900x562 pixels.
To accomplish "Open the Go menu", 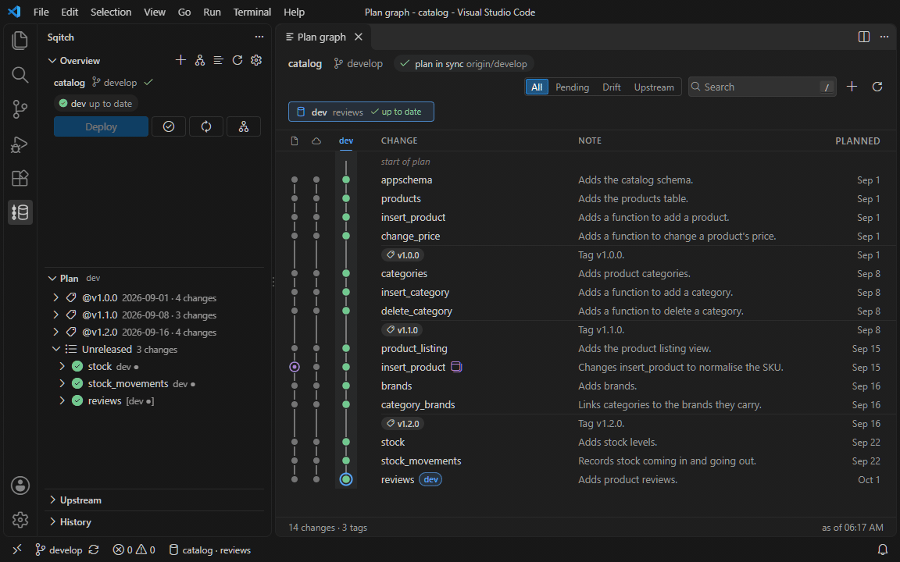I will [184, 12].
